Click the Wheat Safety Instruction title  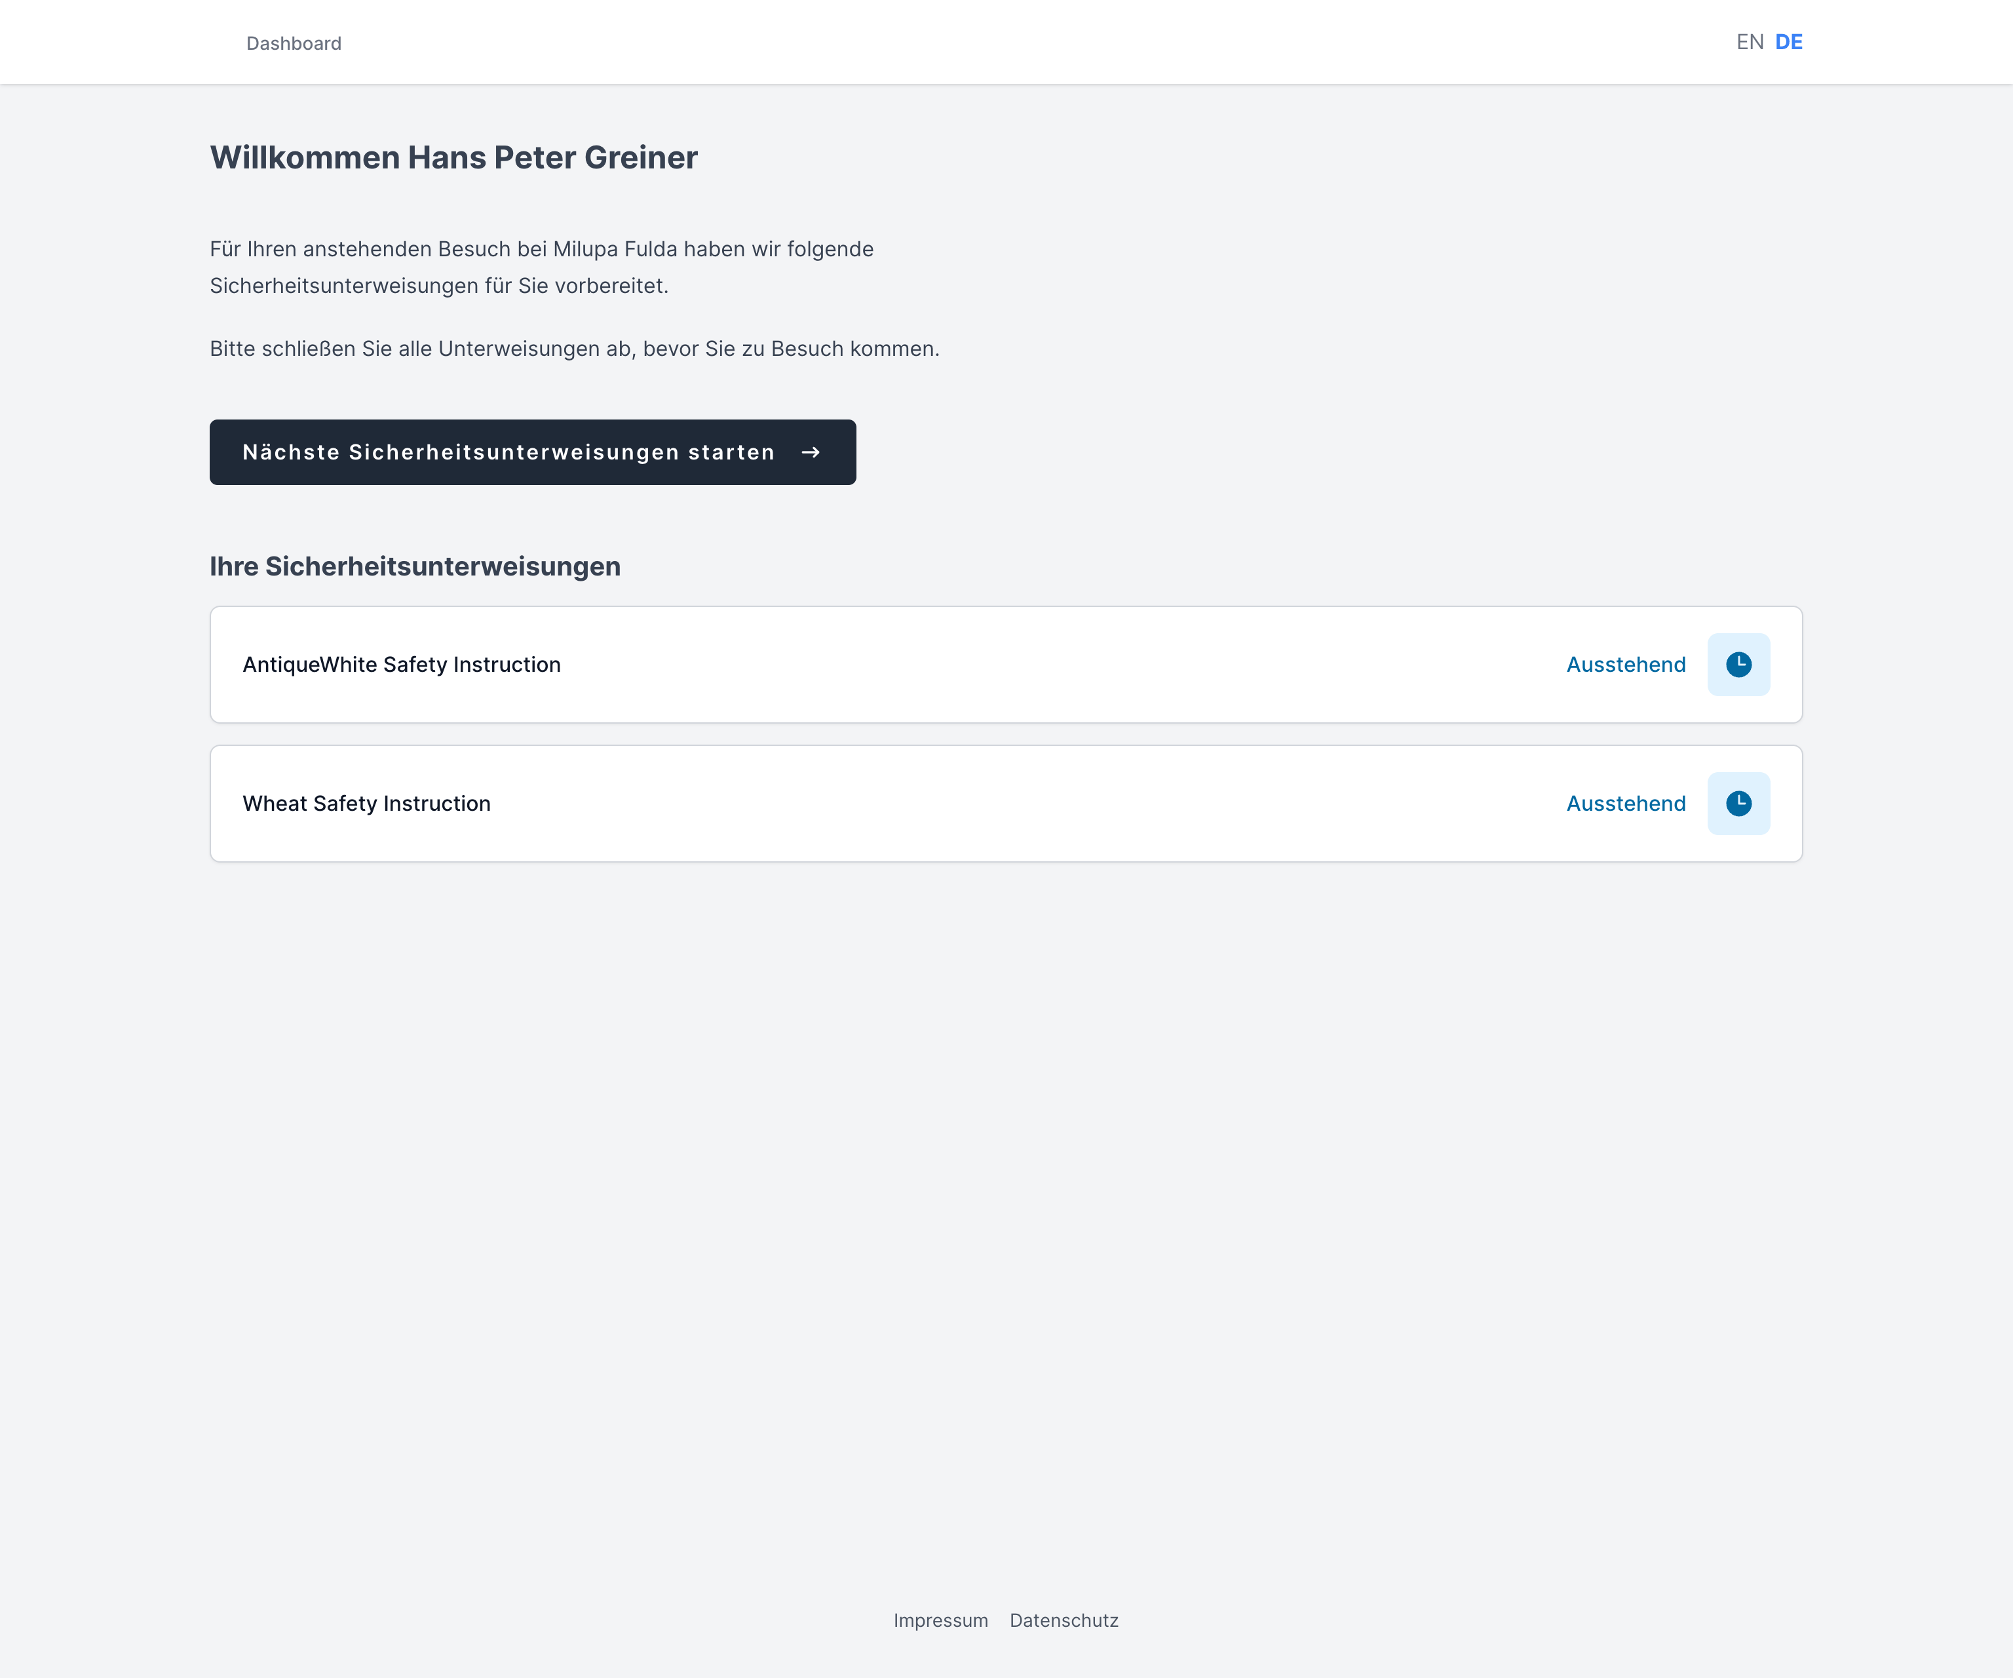tap(366, 804)
